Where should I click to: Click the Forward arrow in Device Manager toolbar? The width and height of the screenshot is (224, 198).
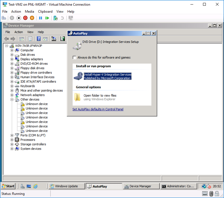(x=13, y=39)
